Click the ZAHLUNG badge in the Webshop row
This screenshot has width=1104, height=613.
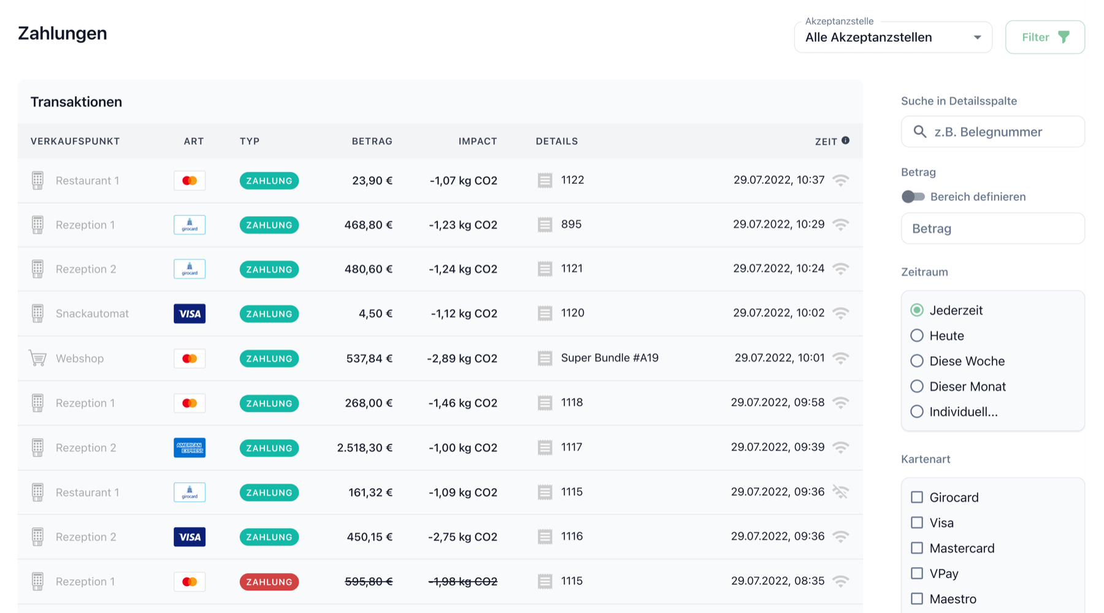tap(269, 359)
